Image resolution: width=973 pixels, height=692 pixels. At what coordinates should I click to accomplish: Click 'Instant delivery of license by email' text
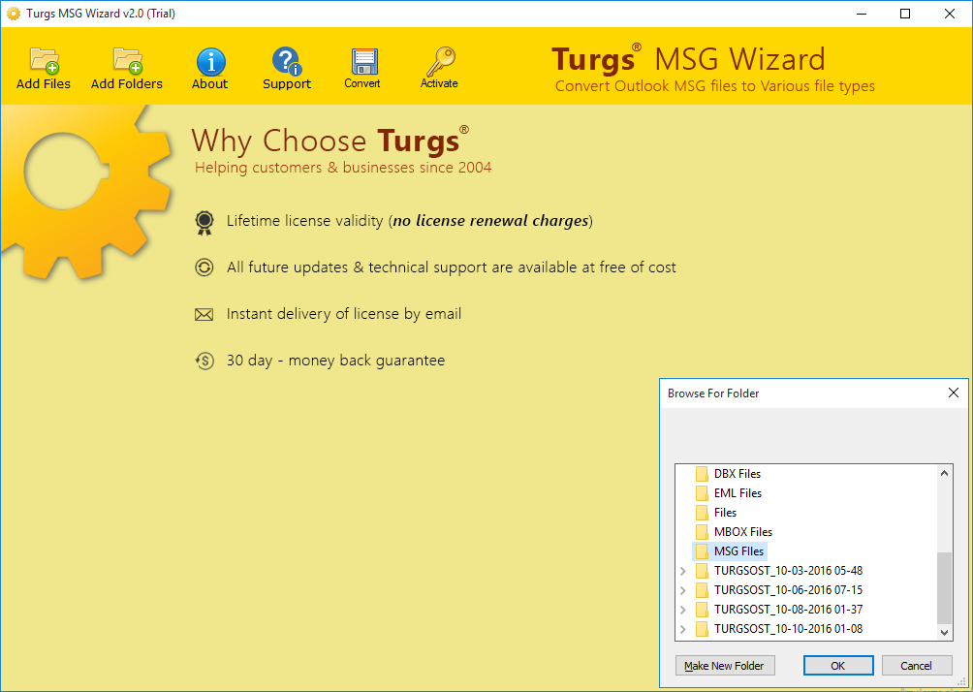[x=344, y=314]
